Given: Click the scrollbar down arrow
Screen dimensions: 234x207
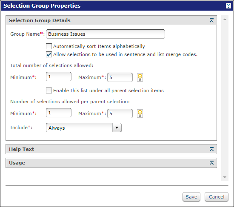Looking at the screenshot, I should (225, 177).
